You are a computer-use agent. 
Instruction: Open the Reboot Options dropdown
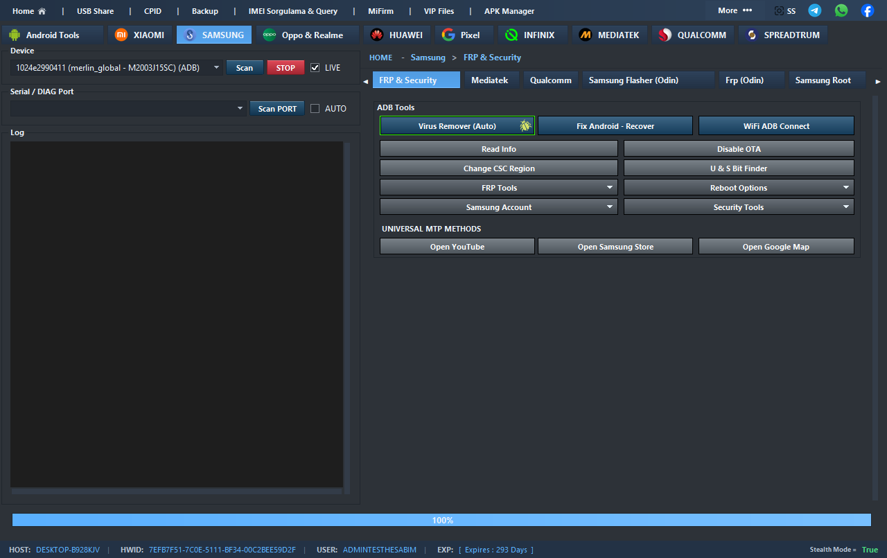[846, 188]
